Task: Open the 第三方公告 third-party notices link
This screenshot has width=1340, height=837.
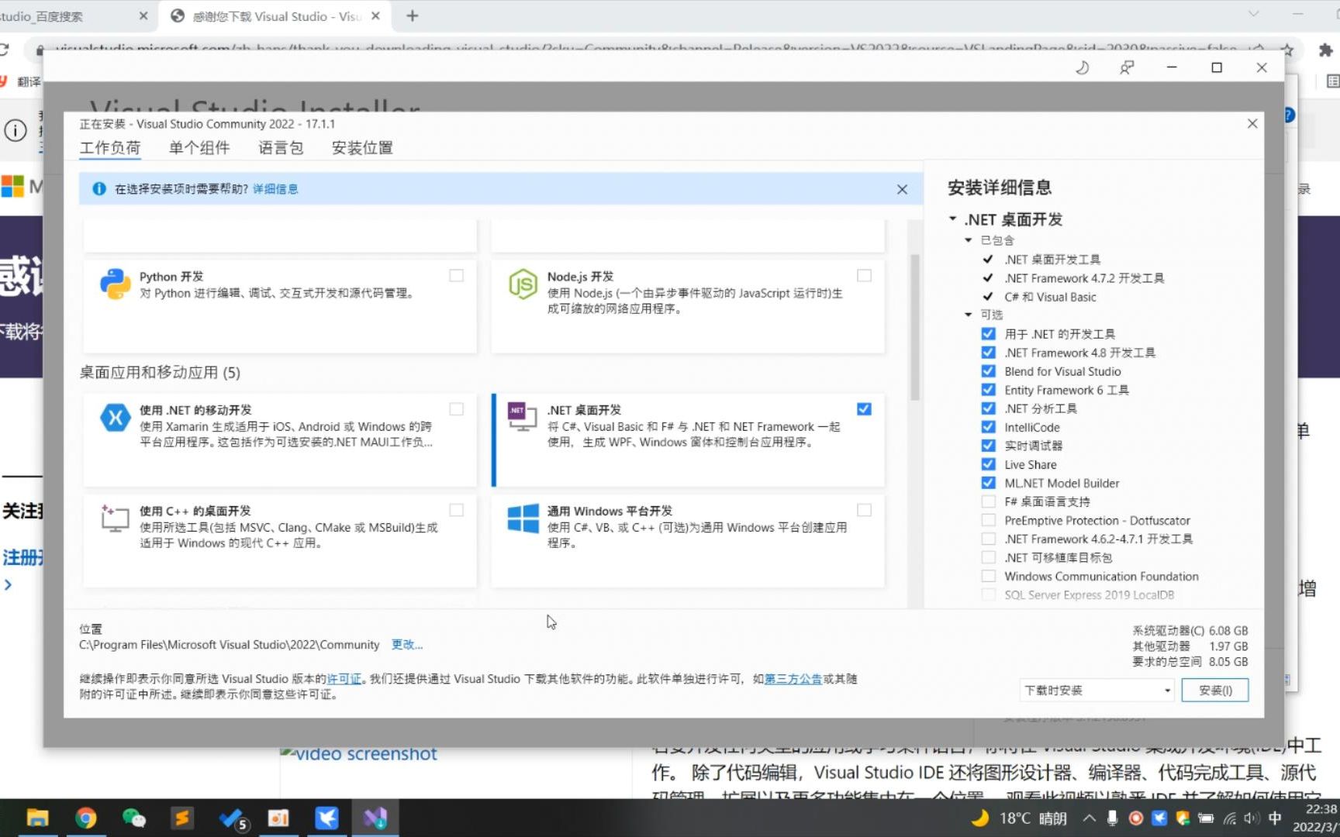Action: (793, 679)
